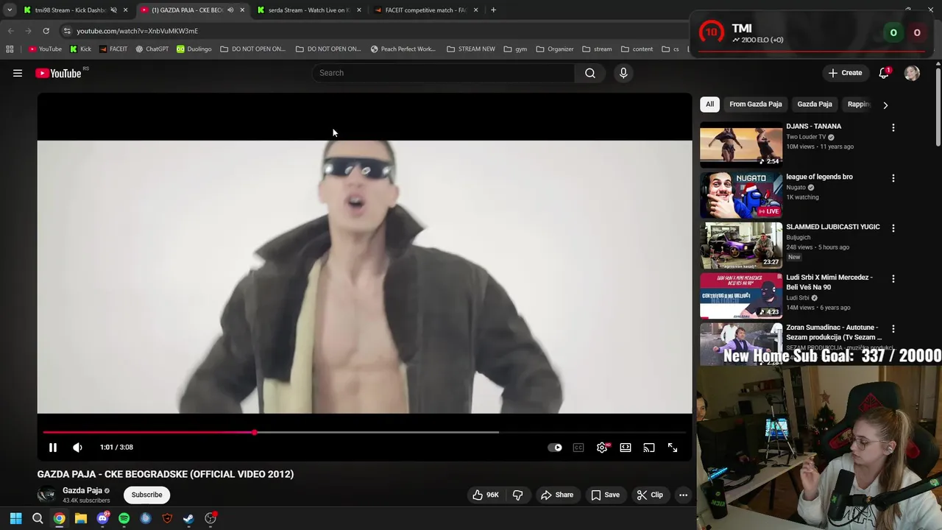Open YouTube notifications bell
Screen dimensions: 942x530
[x=884, y=73]
